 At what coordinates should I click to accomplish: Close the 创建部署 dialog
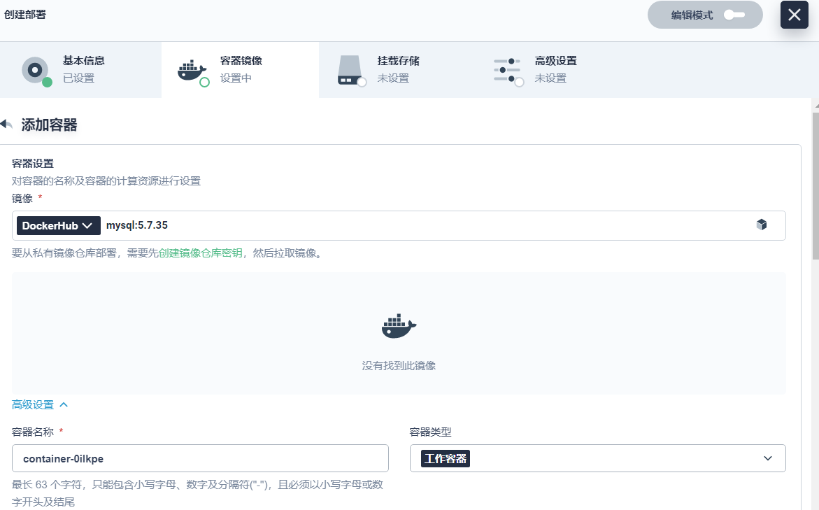pyautogui.click(x=794, y=15)
